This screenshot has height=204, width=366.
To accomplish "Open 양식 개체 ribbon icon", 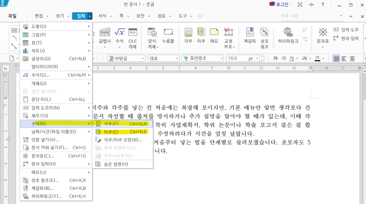I will pos(152,38).
